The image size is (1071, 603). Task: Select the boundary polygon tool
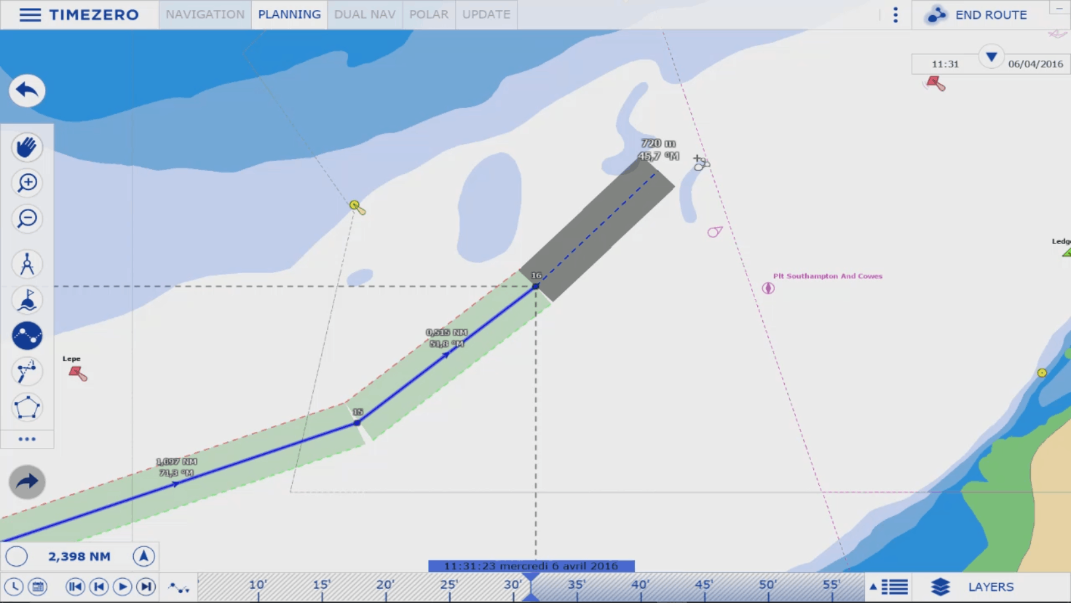pos(27,407)
